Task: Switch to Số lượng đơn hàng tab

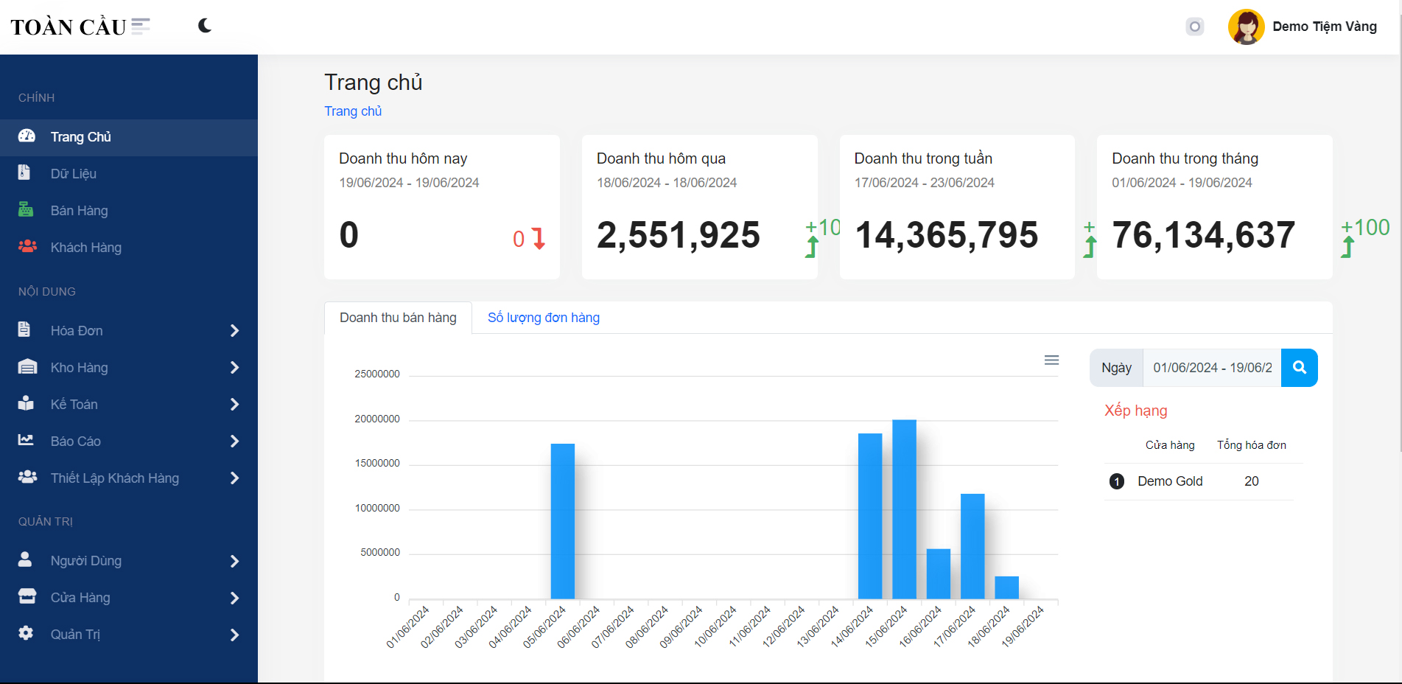Action: (x=544, y=318)
